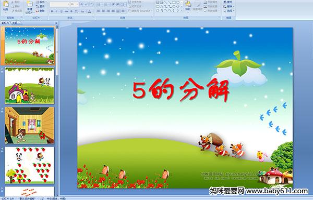The image size is (313, 200).
Task: Switch to the Outline tab in pane
Action: 15,23
